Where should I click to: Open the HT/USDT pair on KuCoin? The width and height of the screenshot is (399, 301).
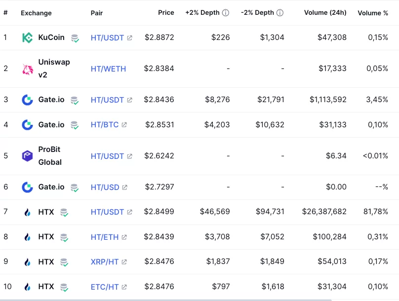click(x=107, y=38)
